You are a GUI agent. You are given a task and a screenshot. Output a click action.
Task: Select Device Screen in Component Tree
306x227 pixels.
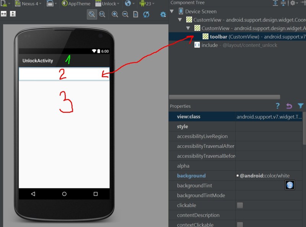pos(201,11)
